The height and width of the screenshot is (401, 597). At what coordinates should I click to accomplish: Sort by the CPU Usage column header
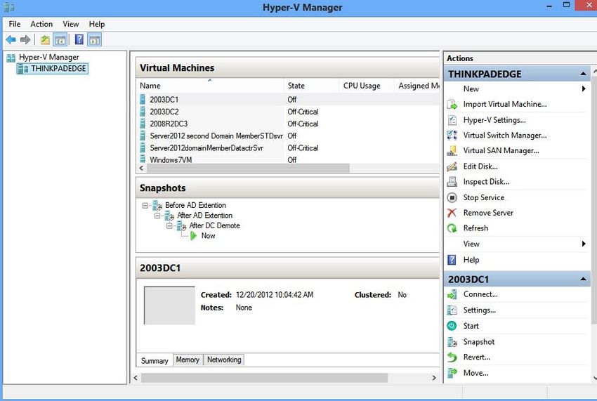366,86
